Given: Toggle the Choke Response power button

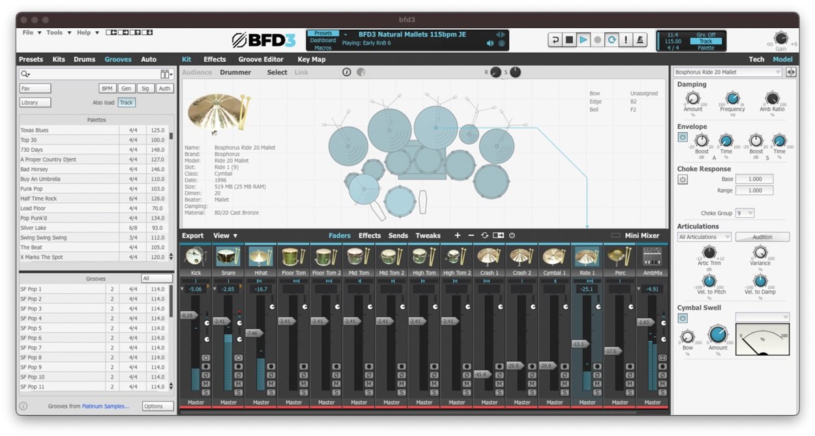Looking at the screenshot, I should click(x=683, y=180).
